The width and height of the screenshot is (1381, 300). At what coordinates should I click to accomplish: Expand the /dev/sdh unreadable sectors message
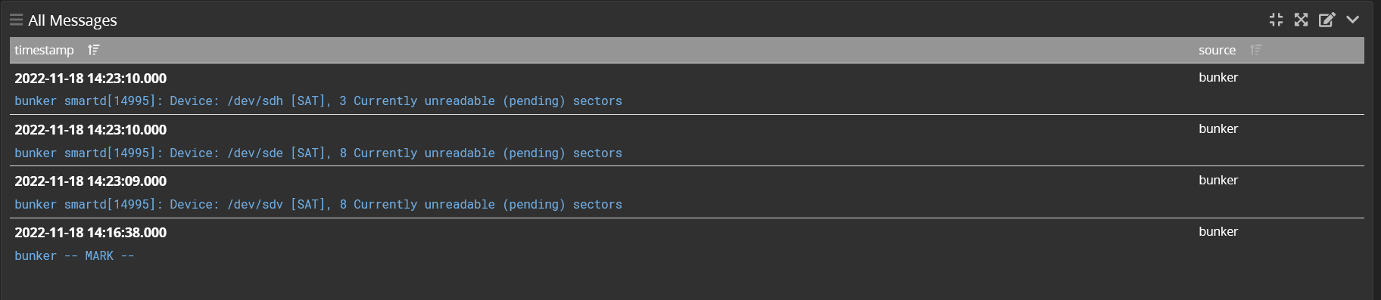318,101
